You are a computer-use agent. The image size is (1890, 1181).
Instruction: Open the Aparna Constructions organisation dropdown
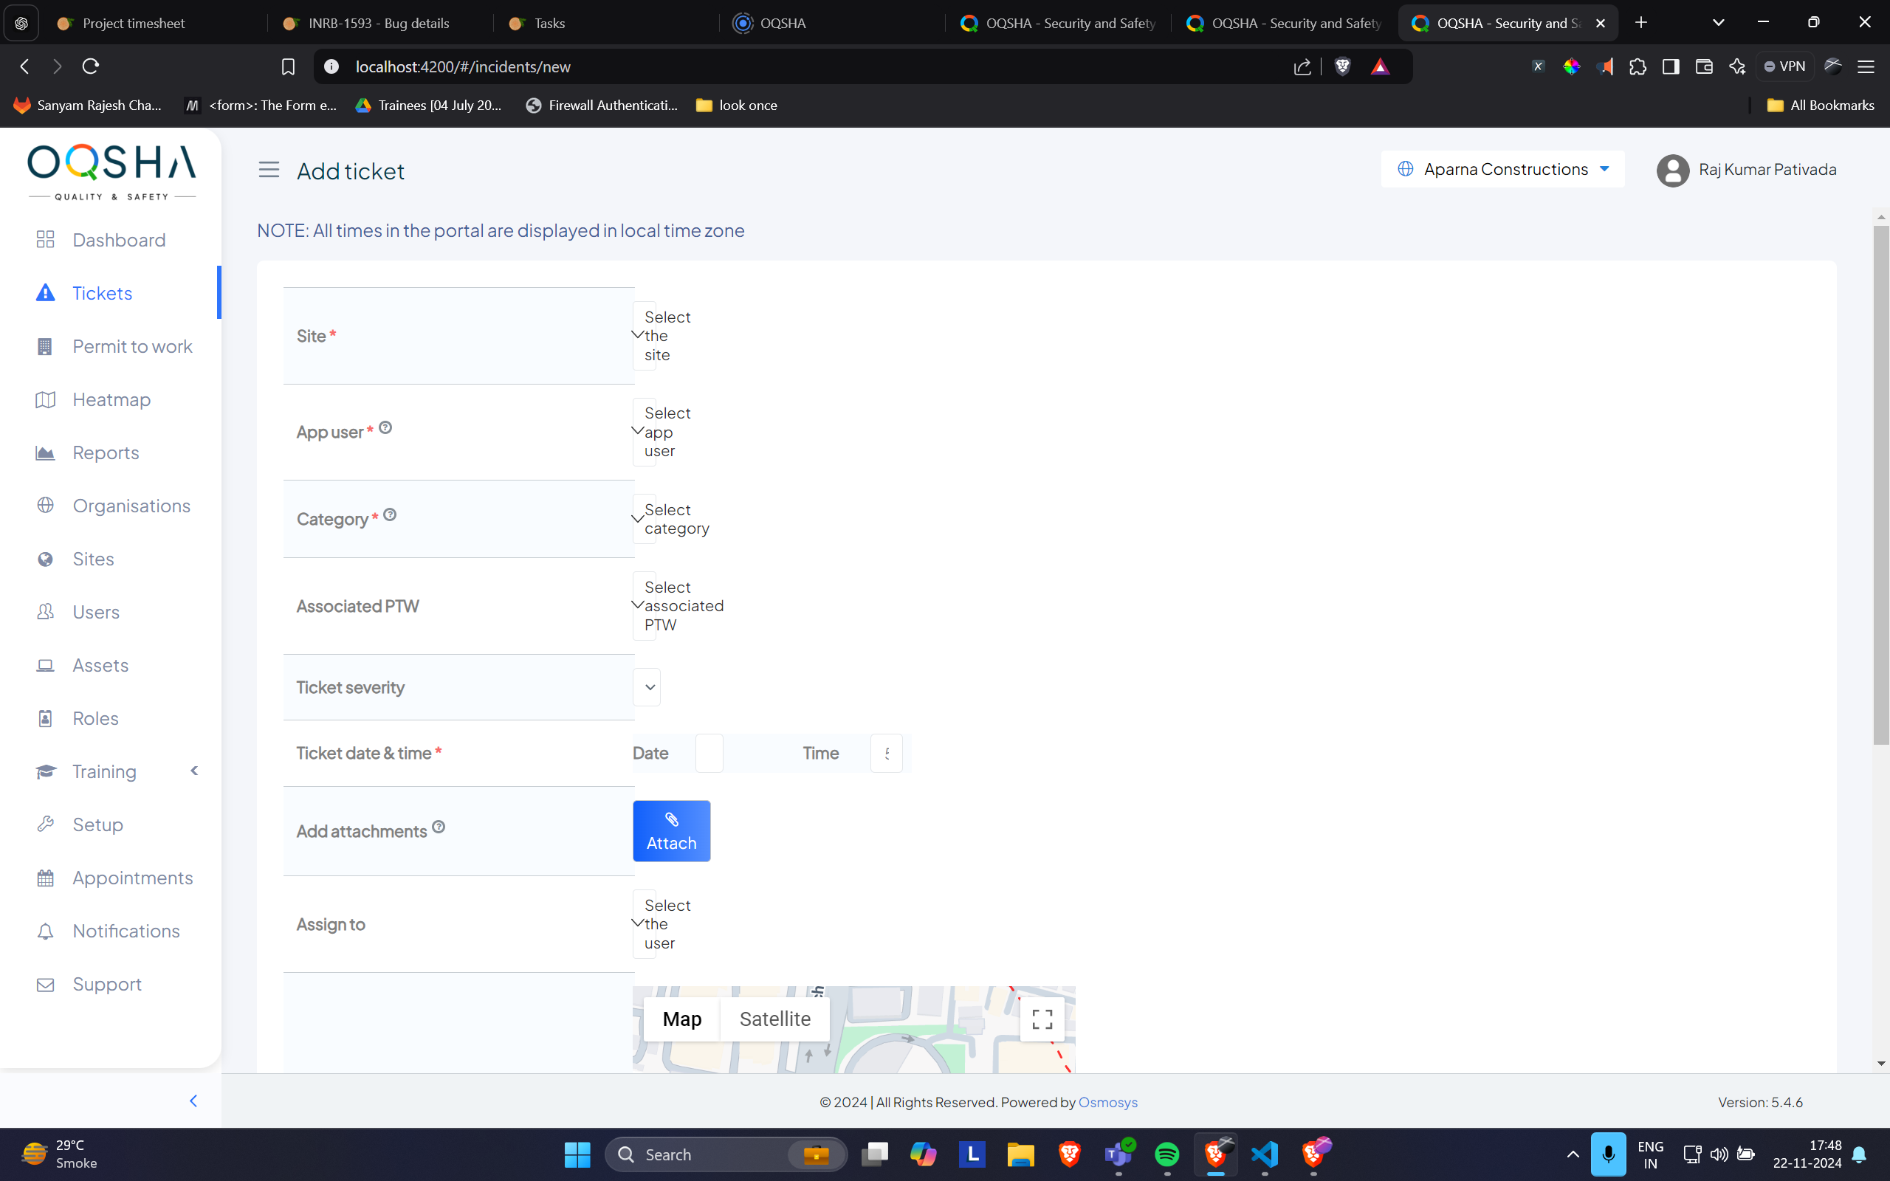click(x=1502, y=170)
